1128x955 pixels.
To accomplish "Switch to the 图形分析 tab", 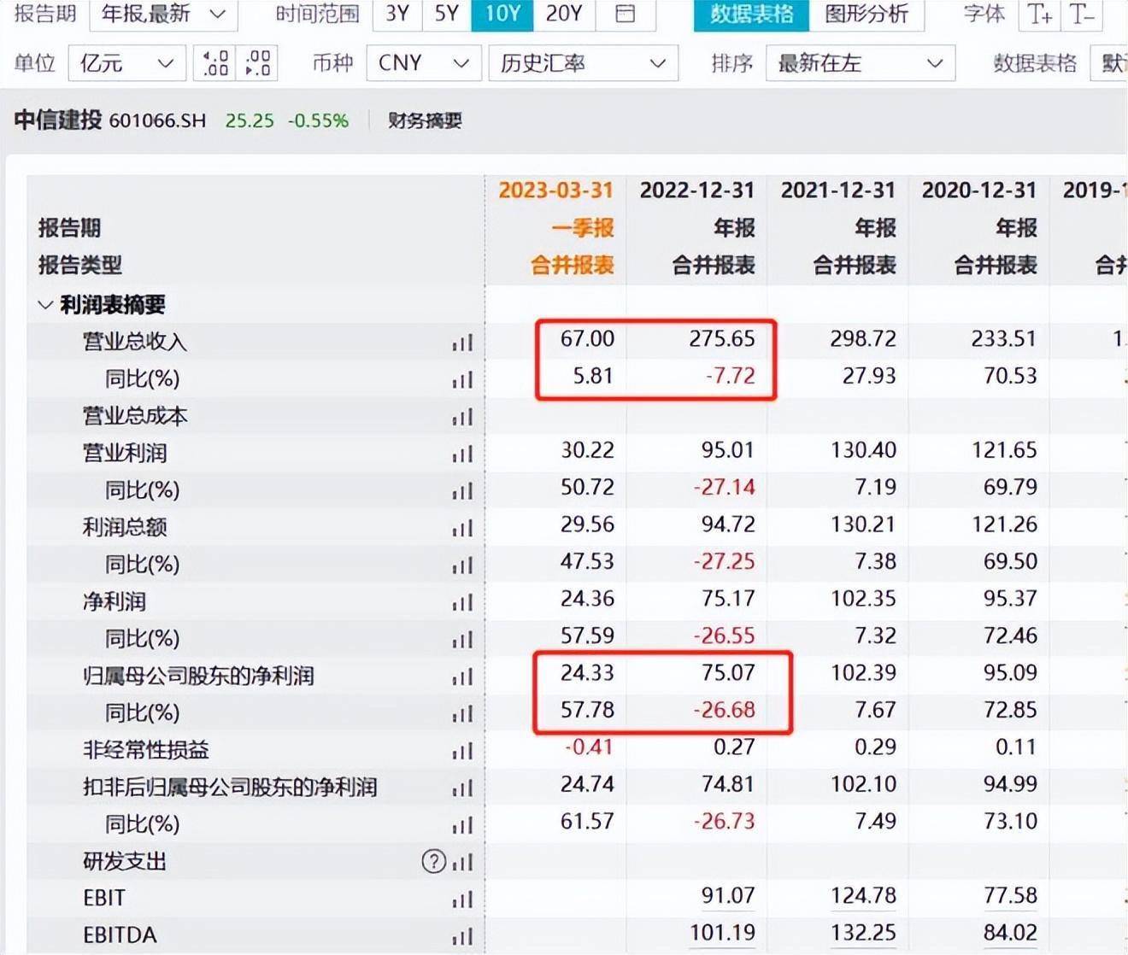I will (866, 14).
